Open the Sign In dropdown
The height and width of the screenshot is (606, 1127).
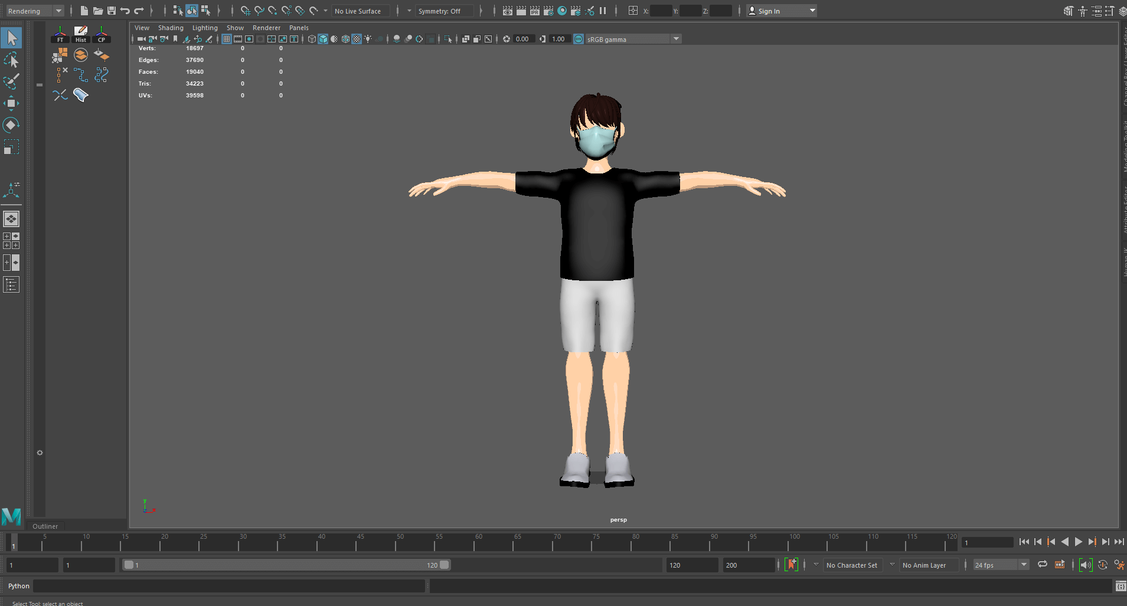[782, 11]
